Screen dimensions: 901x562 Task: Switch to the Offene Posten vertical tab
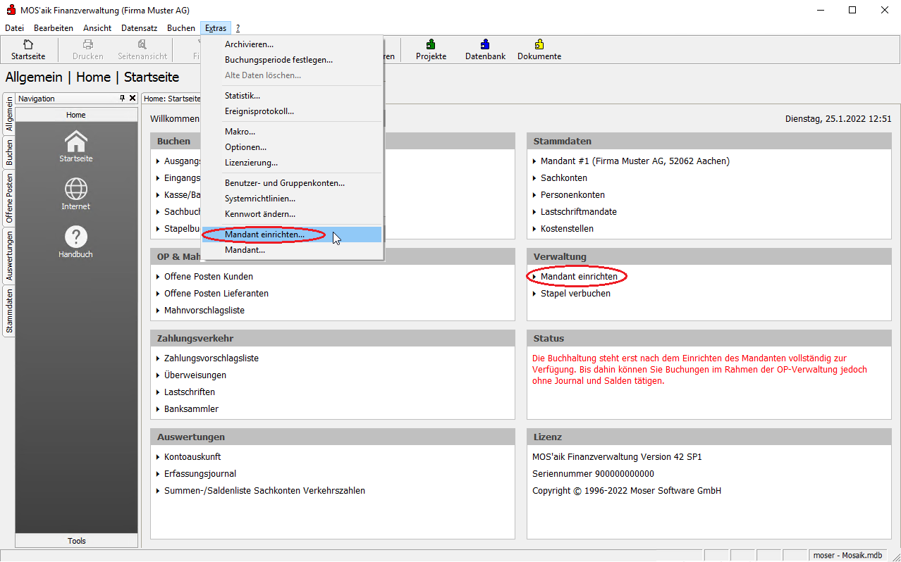point(9,199)
